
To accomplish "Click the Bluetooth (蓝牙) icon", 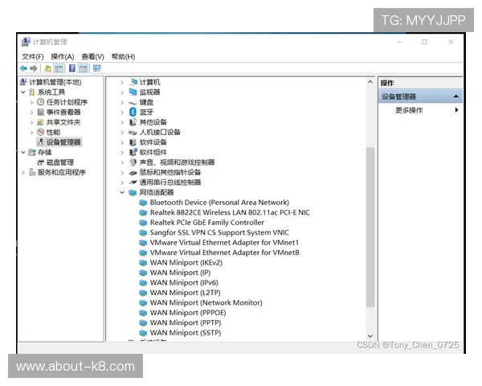I will pos(133,112).
